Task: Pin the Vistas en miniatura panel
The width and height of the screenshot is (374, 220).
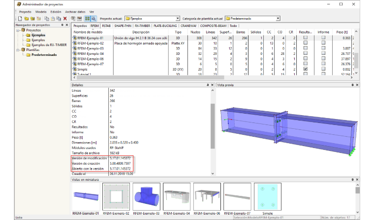Action: 352,180
